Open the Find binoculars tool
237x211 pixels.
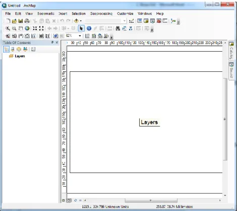pyautogui.click(x=118, y=28)
